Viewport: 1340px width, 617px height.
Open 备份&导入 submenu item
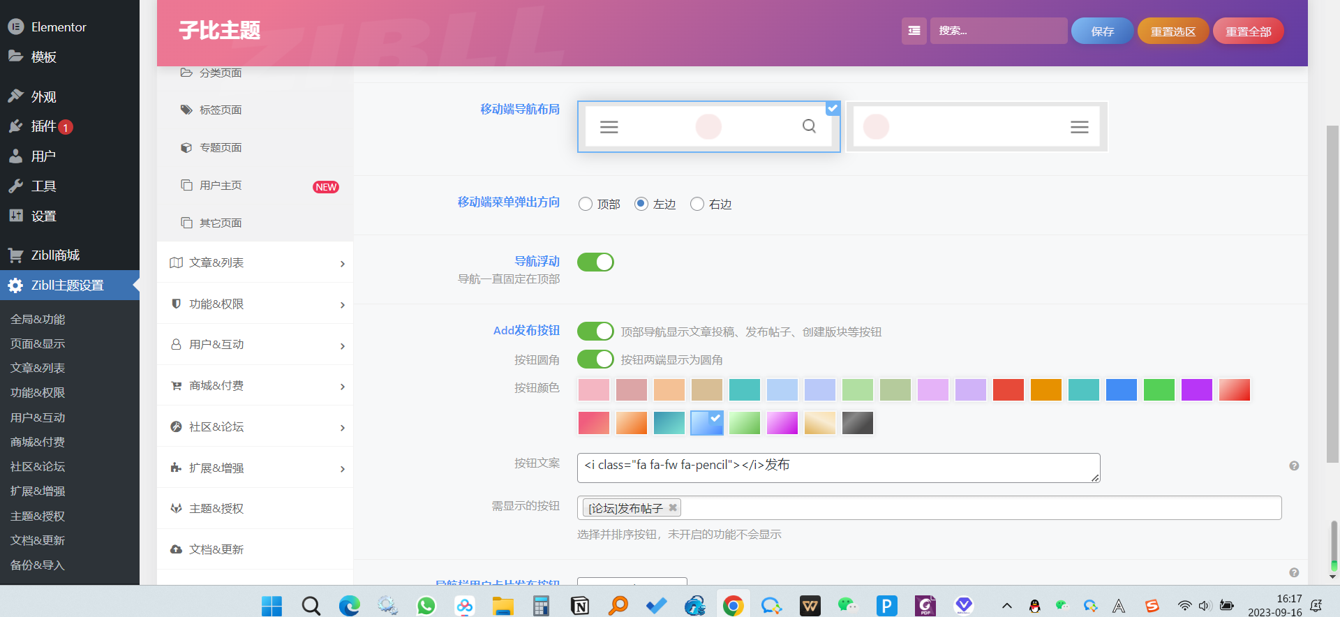38,565
